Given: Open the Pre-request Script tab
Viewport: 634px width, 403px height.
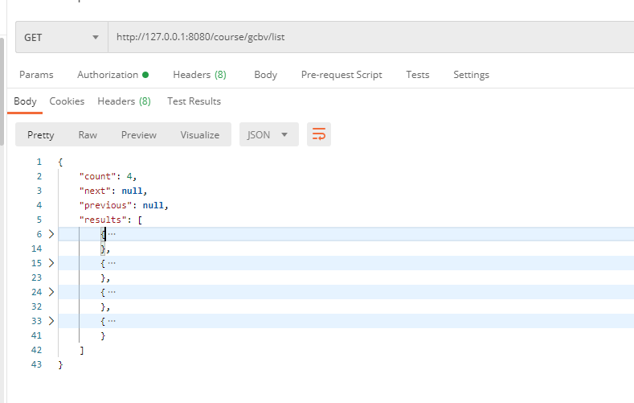Looking at the screenshot, I should (342, 75).
